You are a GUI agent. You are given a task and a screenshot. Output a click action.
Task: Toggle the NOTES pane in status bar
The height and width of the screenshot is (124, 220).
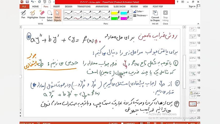tap(113, 123)
